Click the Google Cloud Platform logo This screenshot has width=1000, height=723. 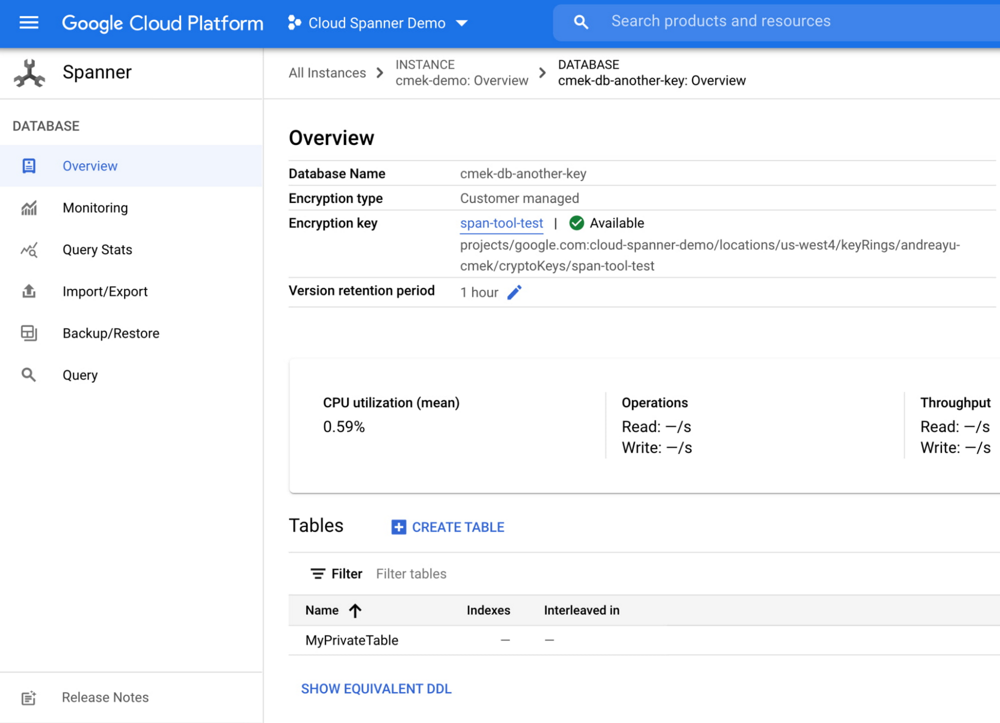click(x=162, y=23)
